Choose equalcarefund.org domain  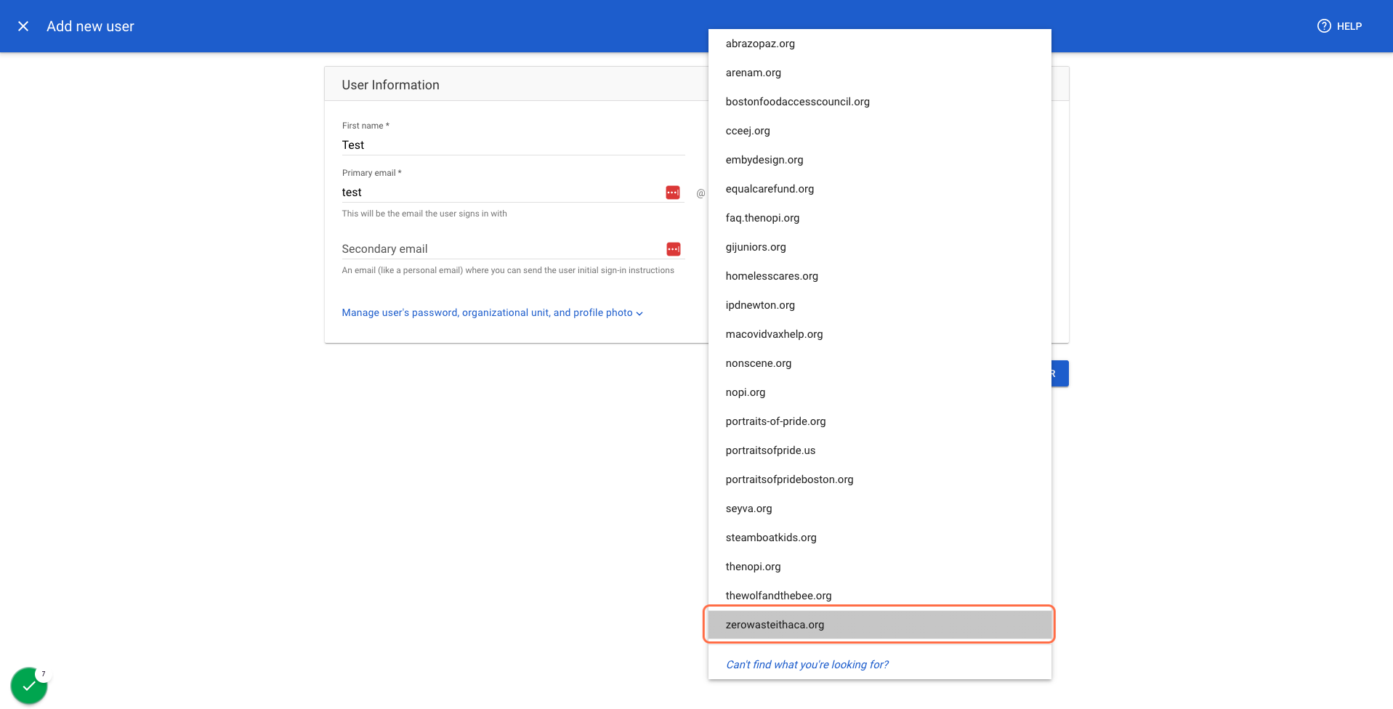pos(879,189)
